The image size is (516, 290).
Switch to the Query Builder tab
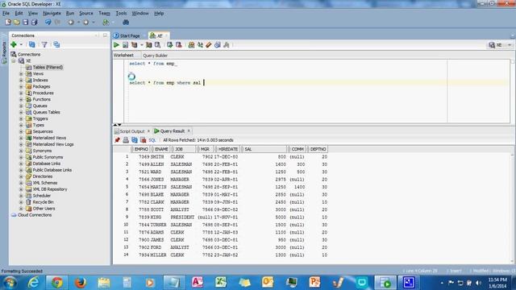[156, 56]
